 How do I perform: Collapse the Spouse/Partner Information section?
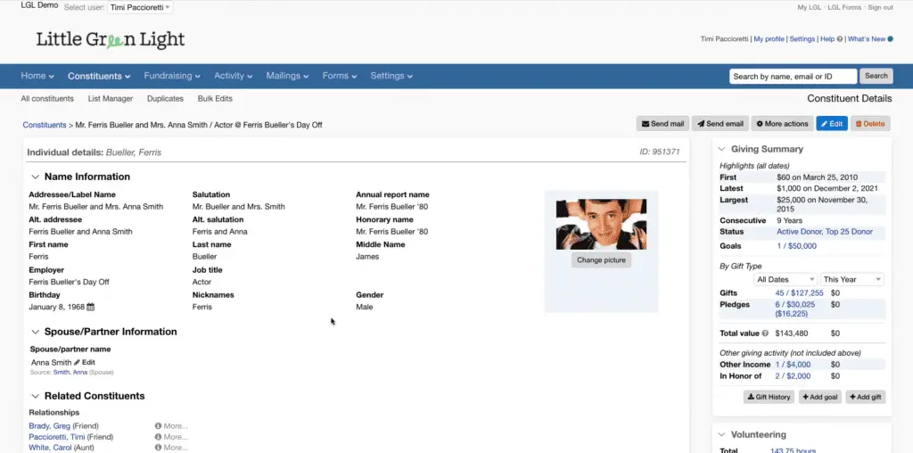click(x=36, y=332)
